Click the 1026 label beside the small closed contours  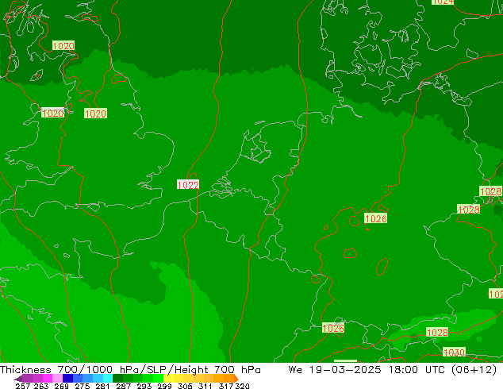click(376, 218)
